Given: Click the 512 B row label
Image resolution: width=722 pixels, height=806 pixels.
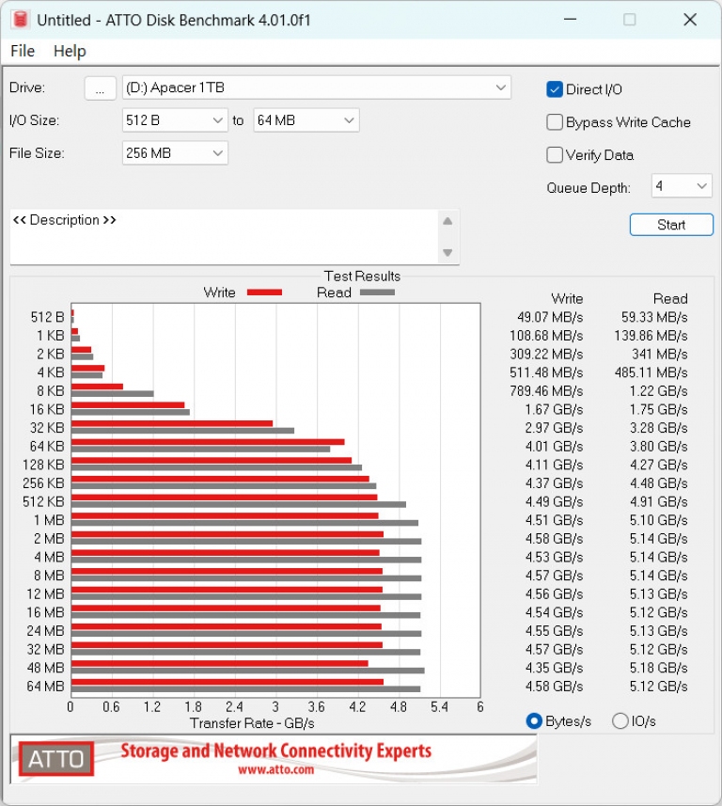Looking at the screenshot, I should 47,317.
